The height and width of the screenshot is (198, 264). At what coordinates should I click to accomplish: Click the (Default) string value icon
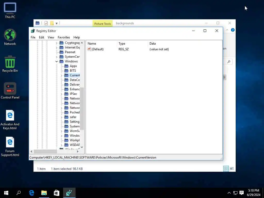tap(89, 49)
